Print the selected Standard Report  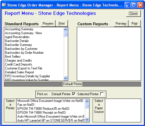pos(62,24)
